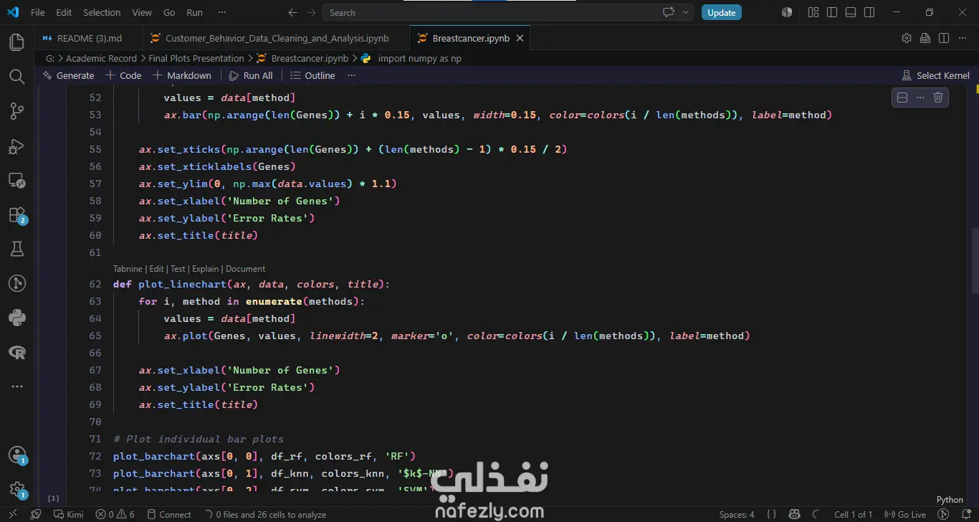Open notebook settings gear in editor toolbar

907,38
